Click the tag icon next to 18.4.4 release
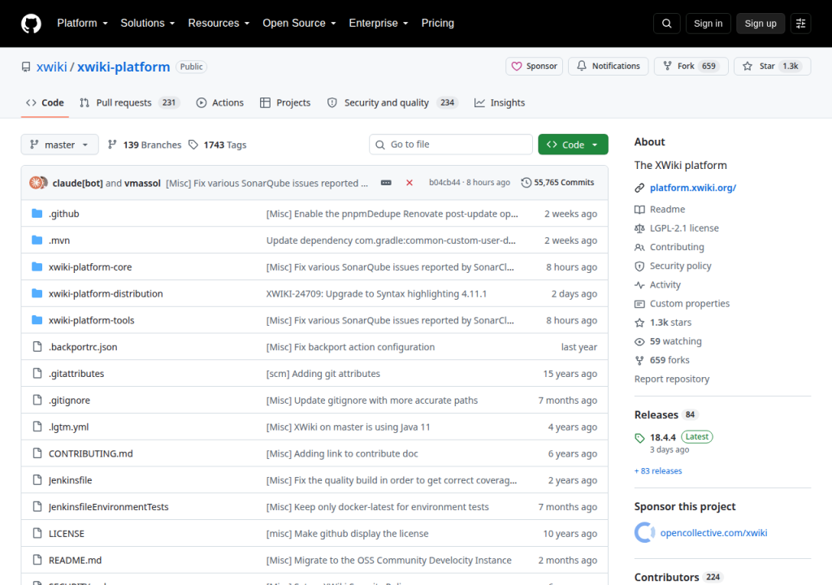Screen dimensions: 832x585 639,438
